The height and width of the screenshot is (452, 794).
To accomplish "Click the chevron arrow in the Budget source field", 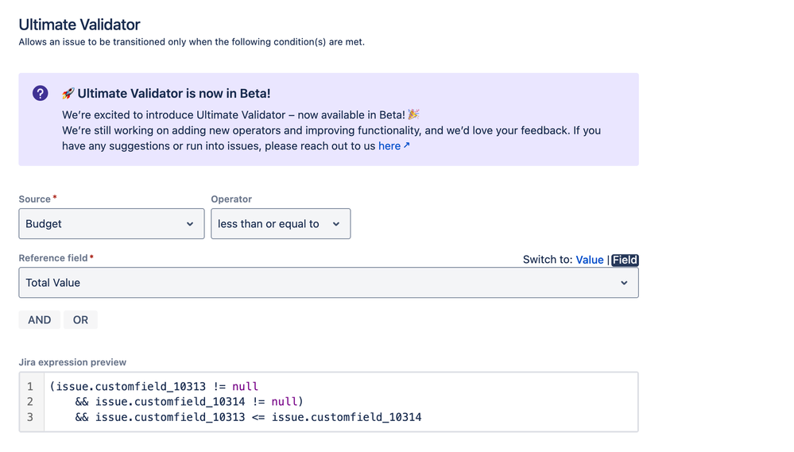I will [190, 224].
